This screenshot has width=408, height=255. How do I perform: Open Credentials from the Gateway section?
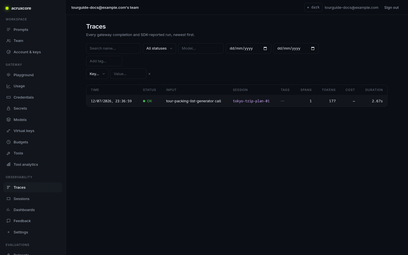24,97
